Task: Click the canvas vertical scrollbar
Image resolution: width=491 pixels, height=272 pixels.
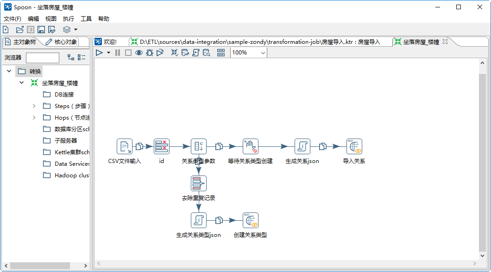Action: [x=482, y=163]
